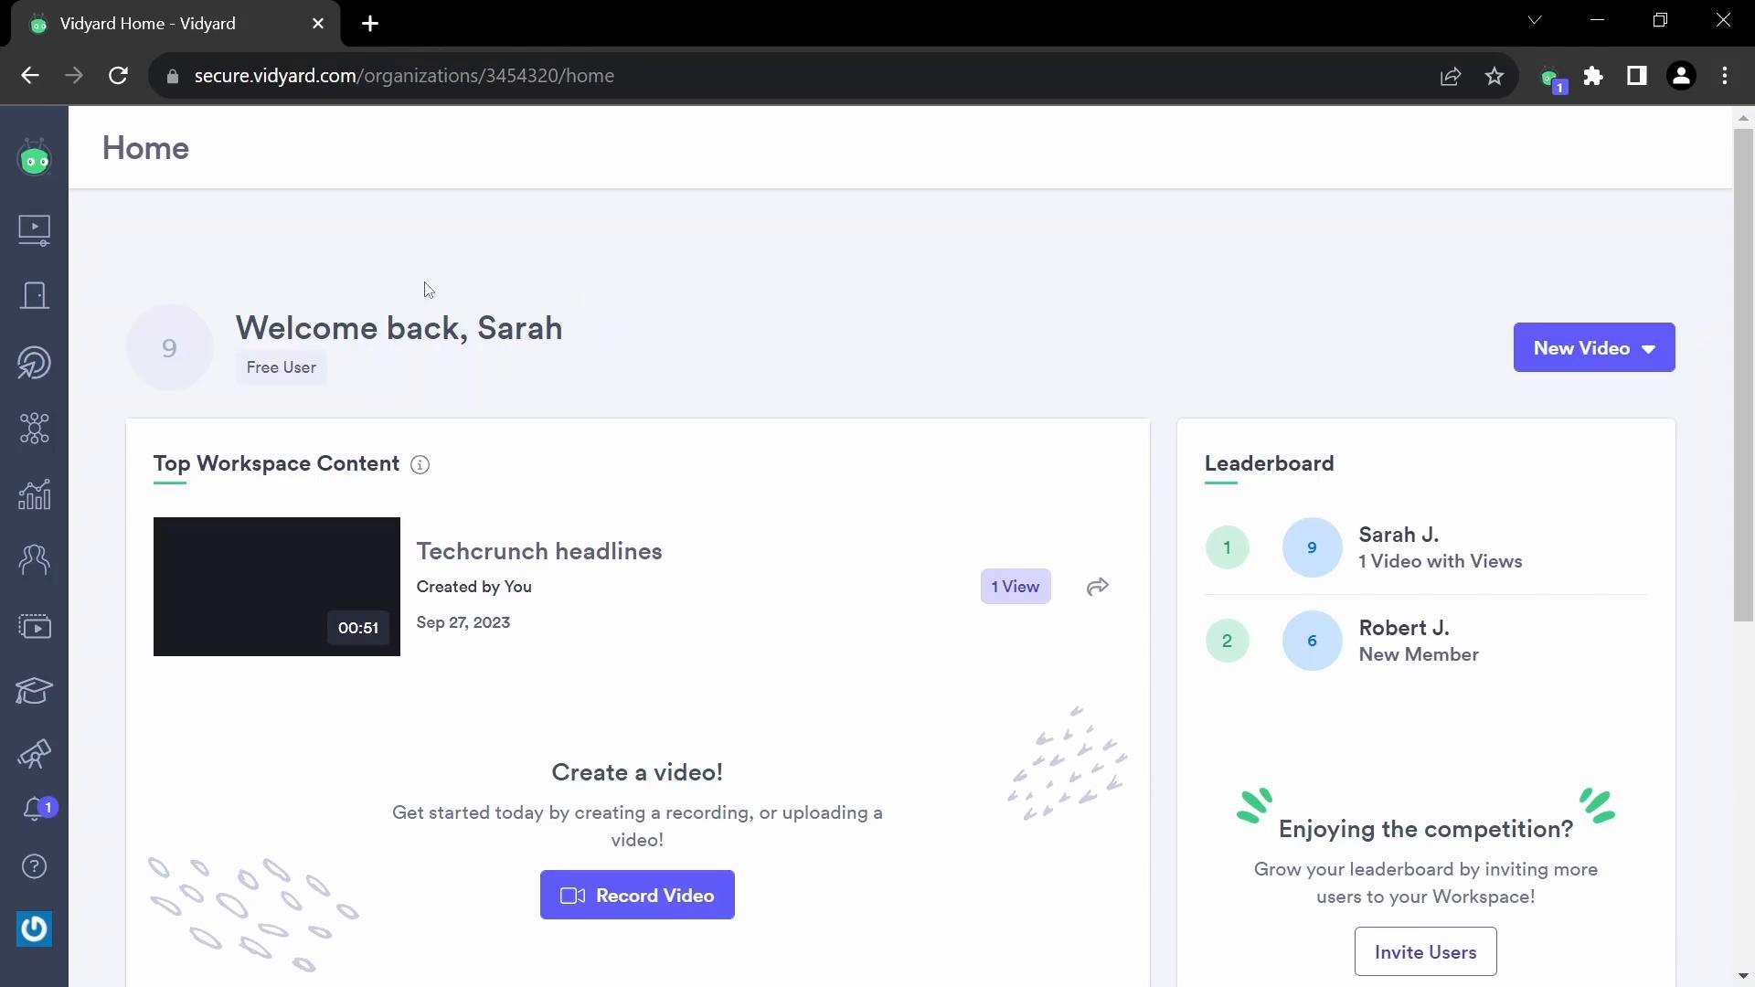Open the video library panel icon
Screen dimensions: 1755x987
(34, 229)
